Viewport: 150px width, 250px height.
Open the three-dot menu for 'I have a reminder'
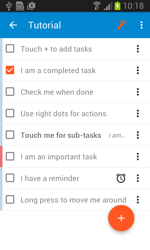point(138,178)
